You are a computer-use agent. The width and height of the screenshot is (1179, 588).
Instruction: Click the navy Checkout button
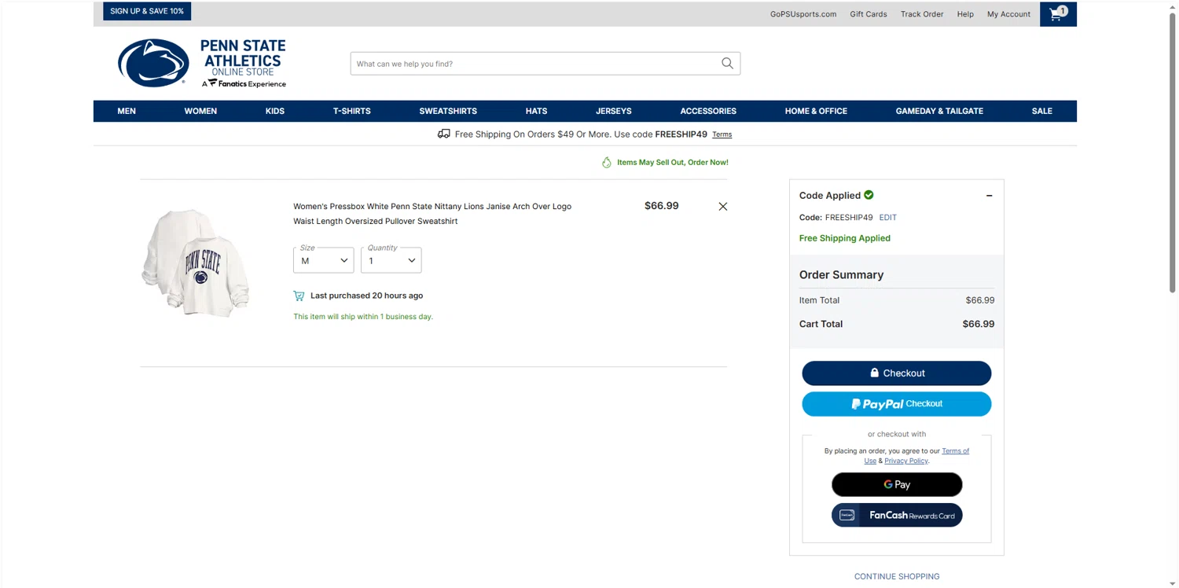pos(897,373)
